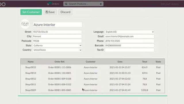Click the Postcode field 94538
The image size is (184, 104).
(x=57, y=41)
